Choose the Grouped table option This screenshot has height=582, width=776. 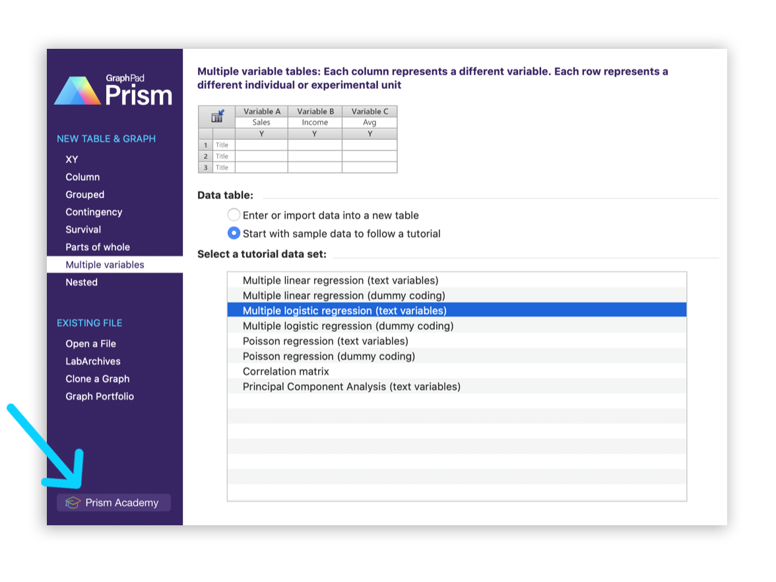(x=84, y=194)
